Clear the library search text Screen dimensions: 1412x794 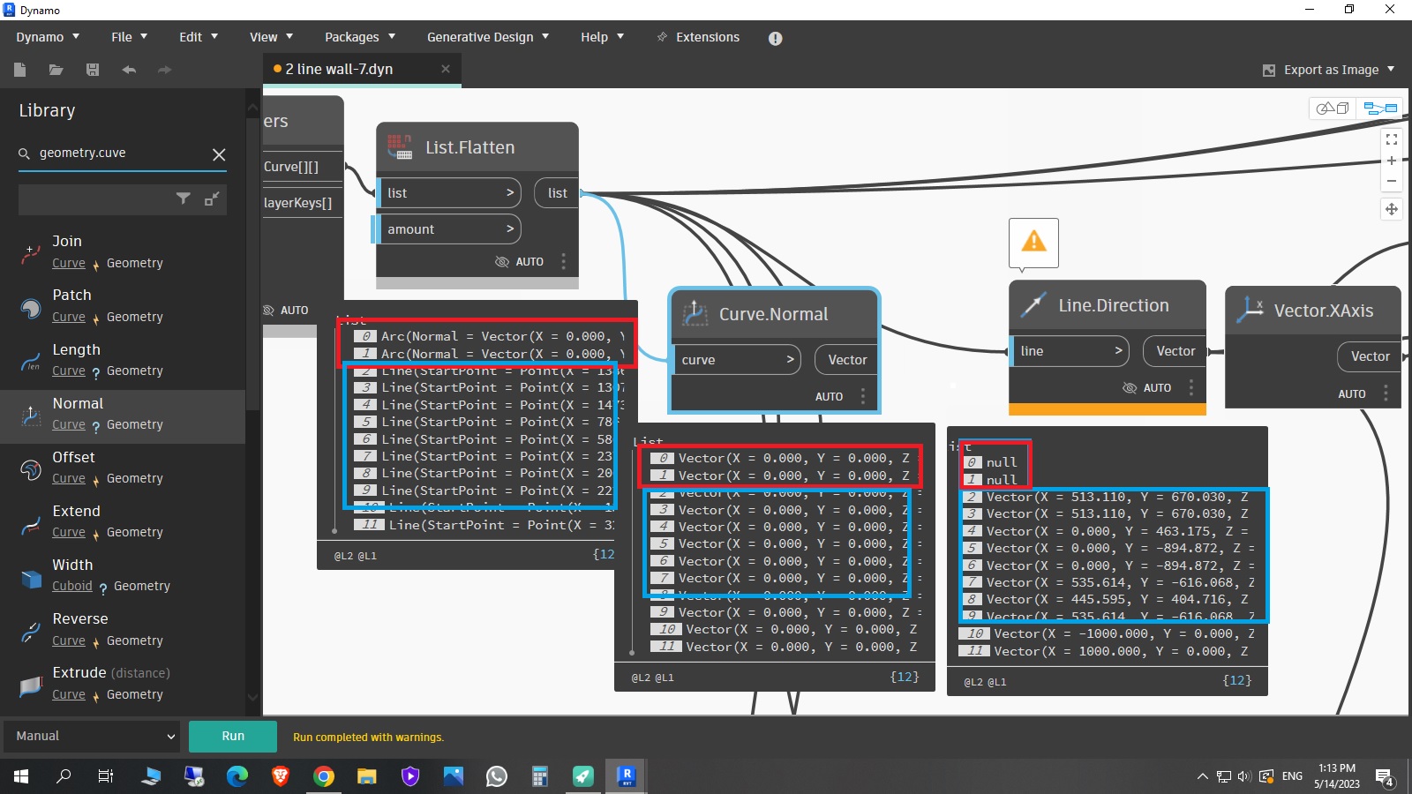tap(219, 154)
